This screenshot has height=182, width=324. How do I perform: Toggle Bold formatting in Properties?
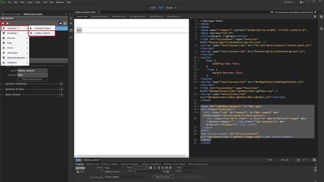(x=151, y=168)
